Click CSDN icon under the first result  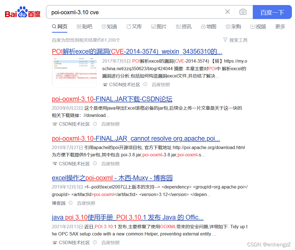pos(105,85)
